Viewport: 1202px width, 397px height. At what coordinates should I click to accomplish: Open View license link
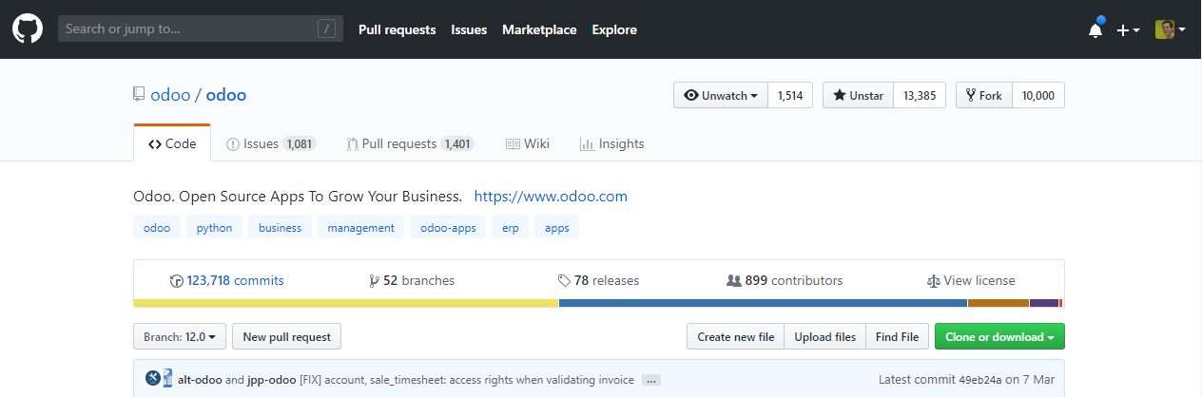971,280
